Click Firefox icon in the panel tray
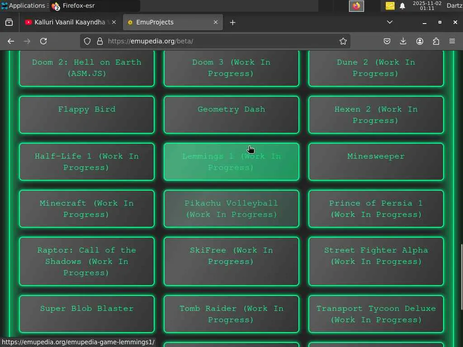Screen dimensions: 463x347 coord(356,6)
